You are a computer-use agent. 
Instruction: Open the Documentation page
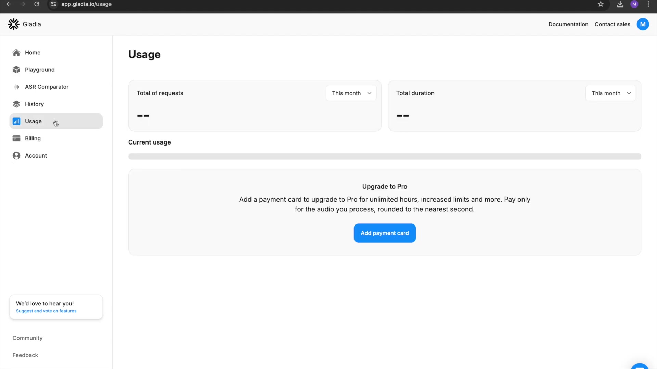point(568,24)
